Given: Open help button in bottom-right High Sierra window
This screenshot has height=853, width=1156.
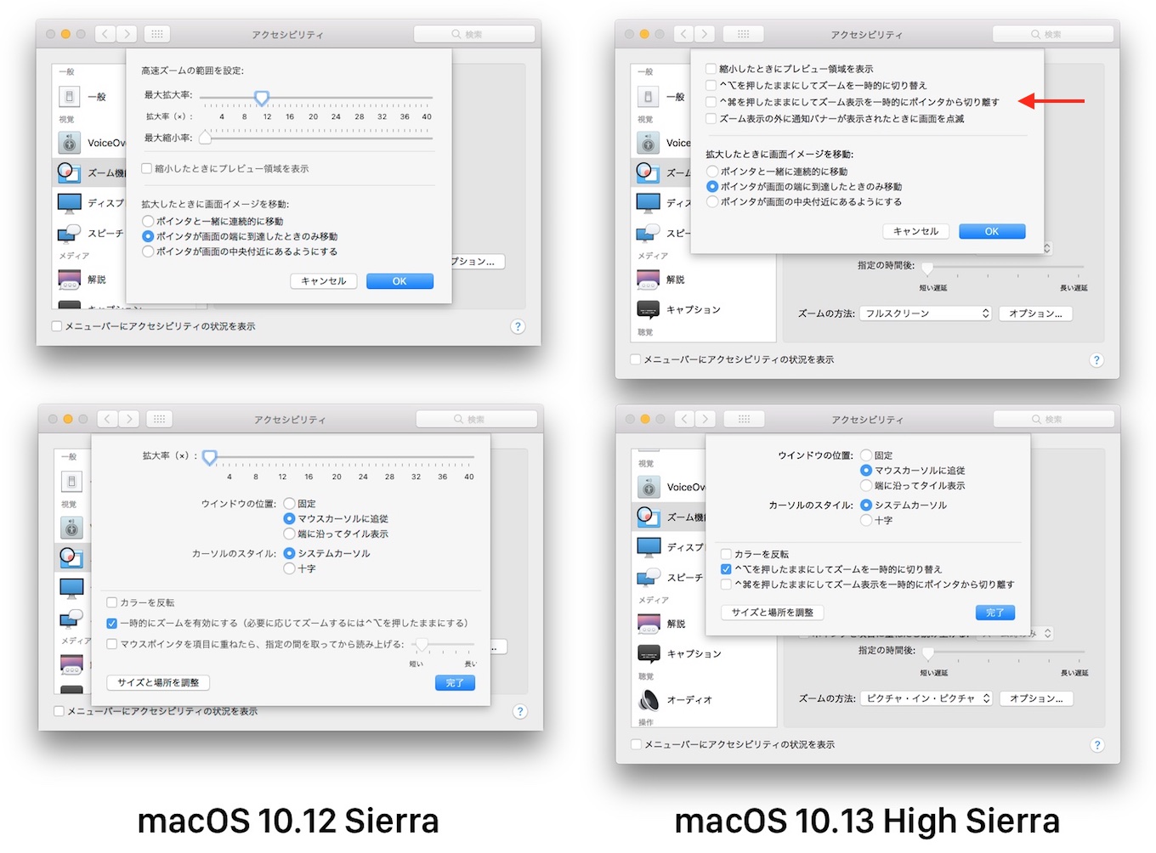Looking at the screenshot, I should pyautogui.click(x=1097, y=745).
